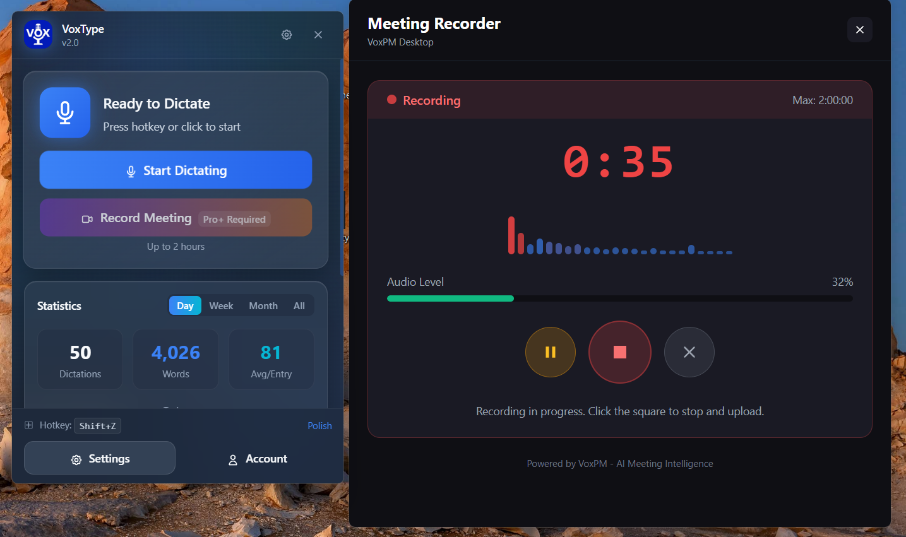
Task: Open the Polish language option
Action: point(319,425)
